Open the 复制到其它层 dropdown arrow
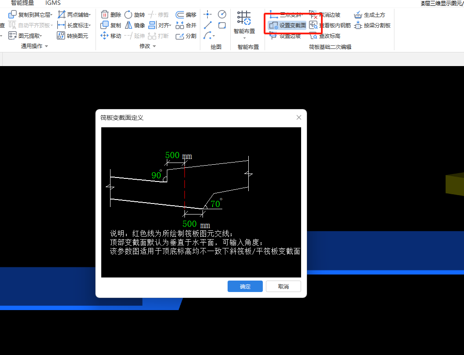 click(52, 15)
